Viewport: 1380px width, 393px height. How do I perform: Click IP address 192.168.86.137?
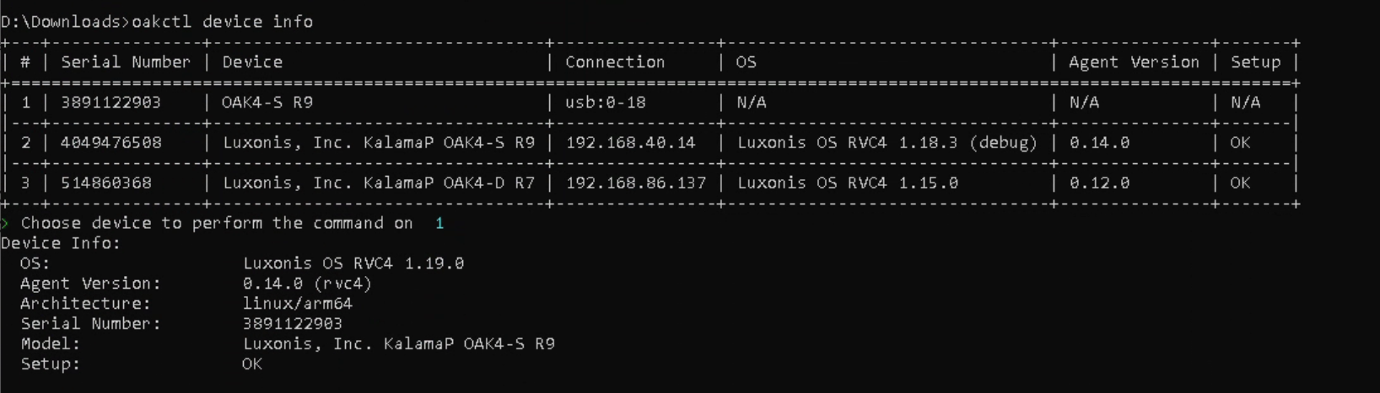coord(635,183)
